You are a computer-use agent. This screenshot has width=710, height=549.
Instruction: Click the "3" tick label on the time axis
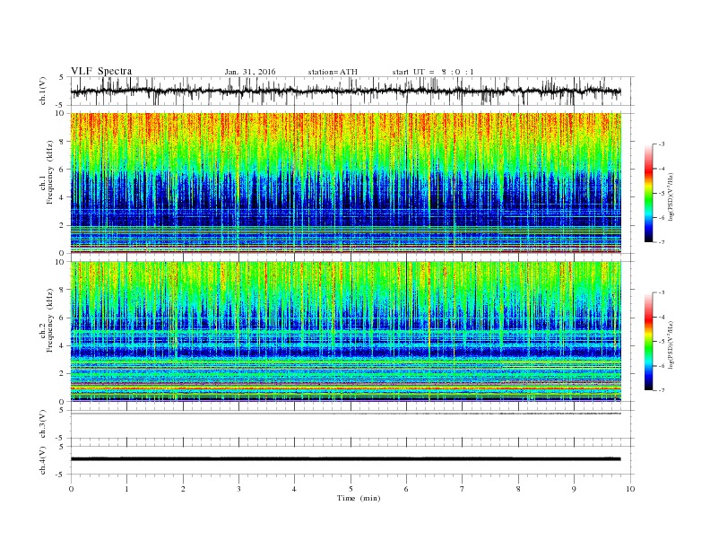tap(238, 489)
